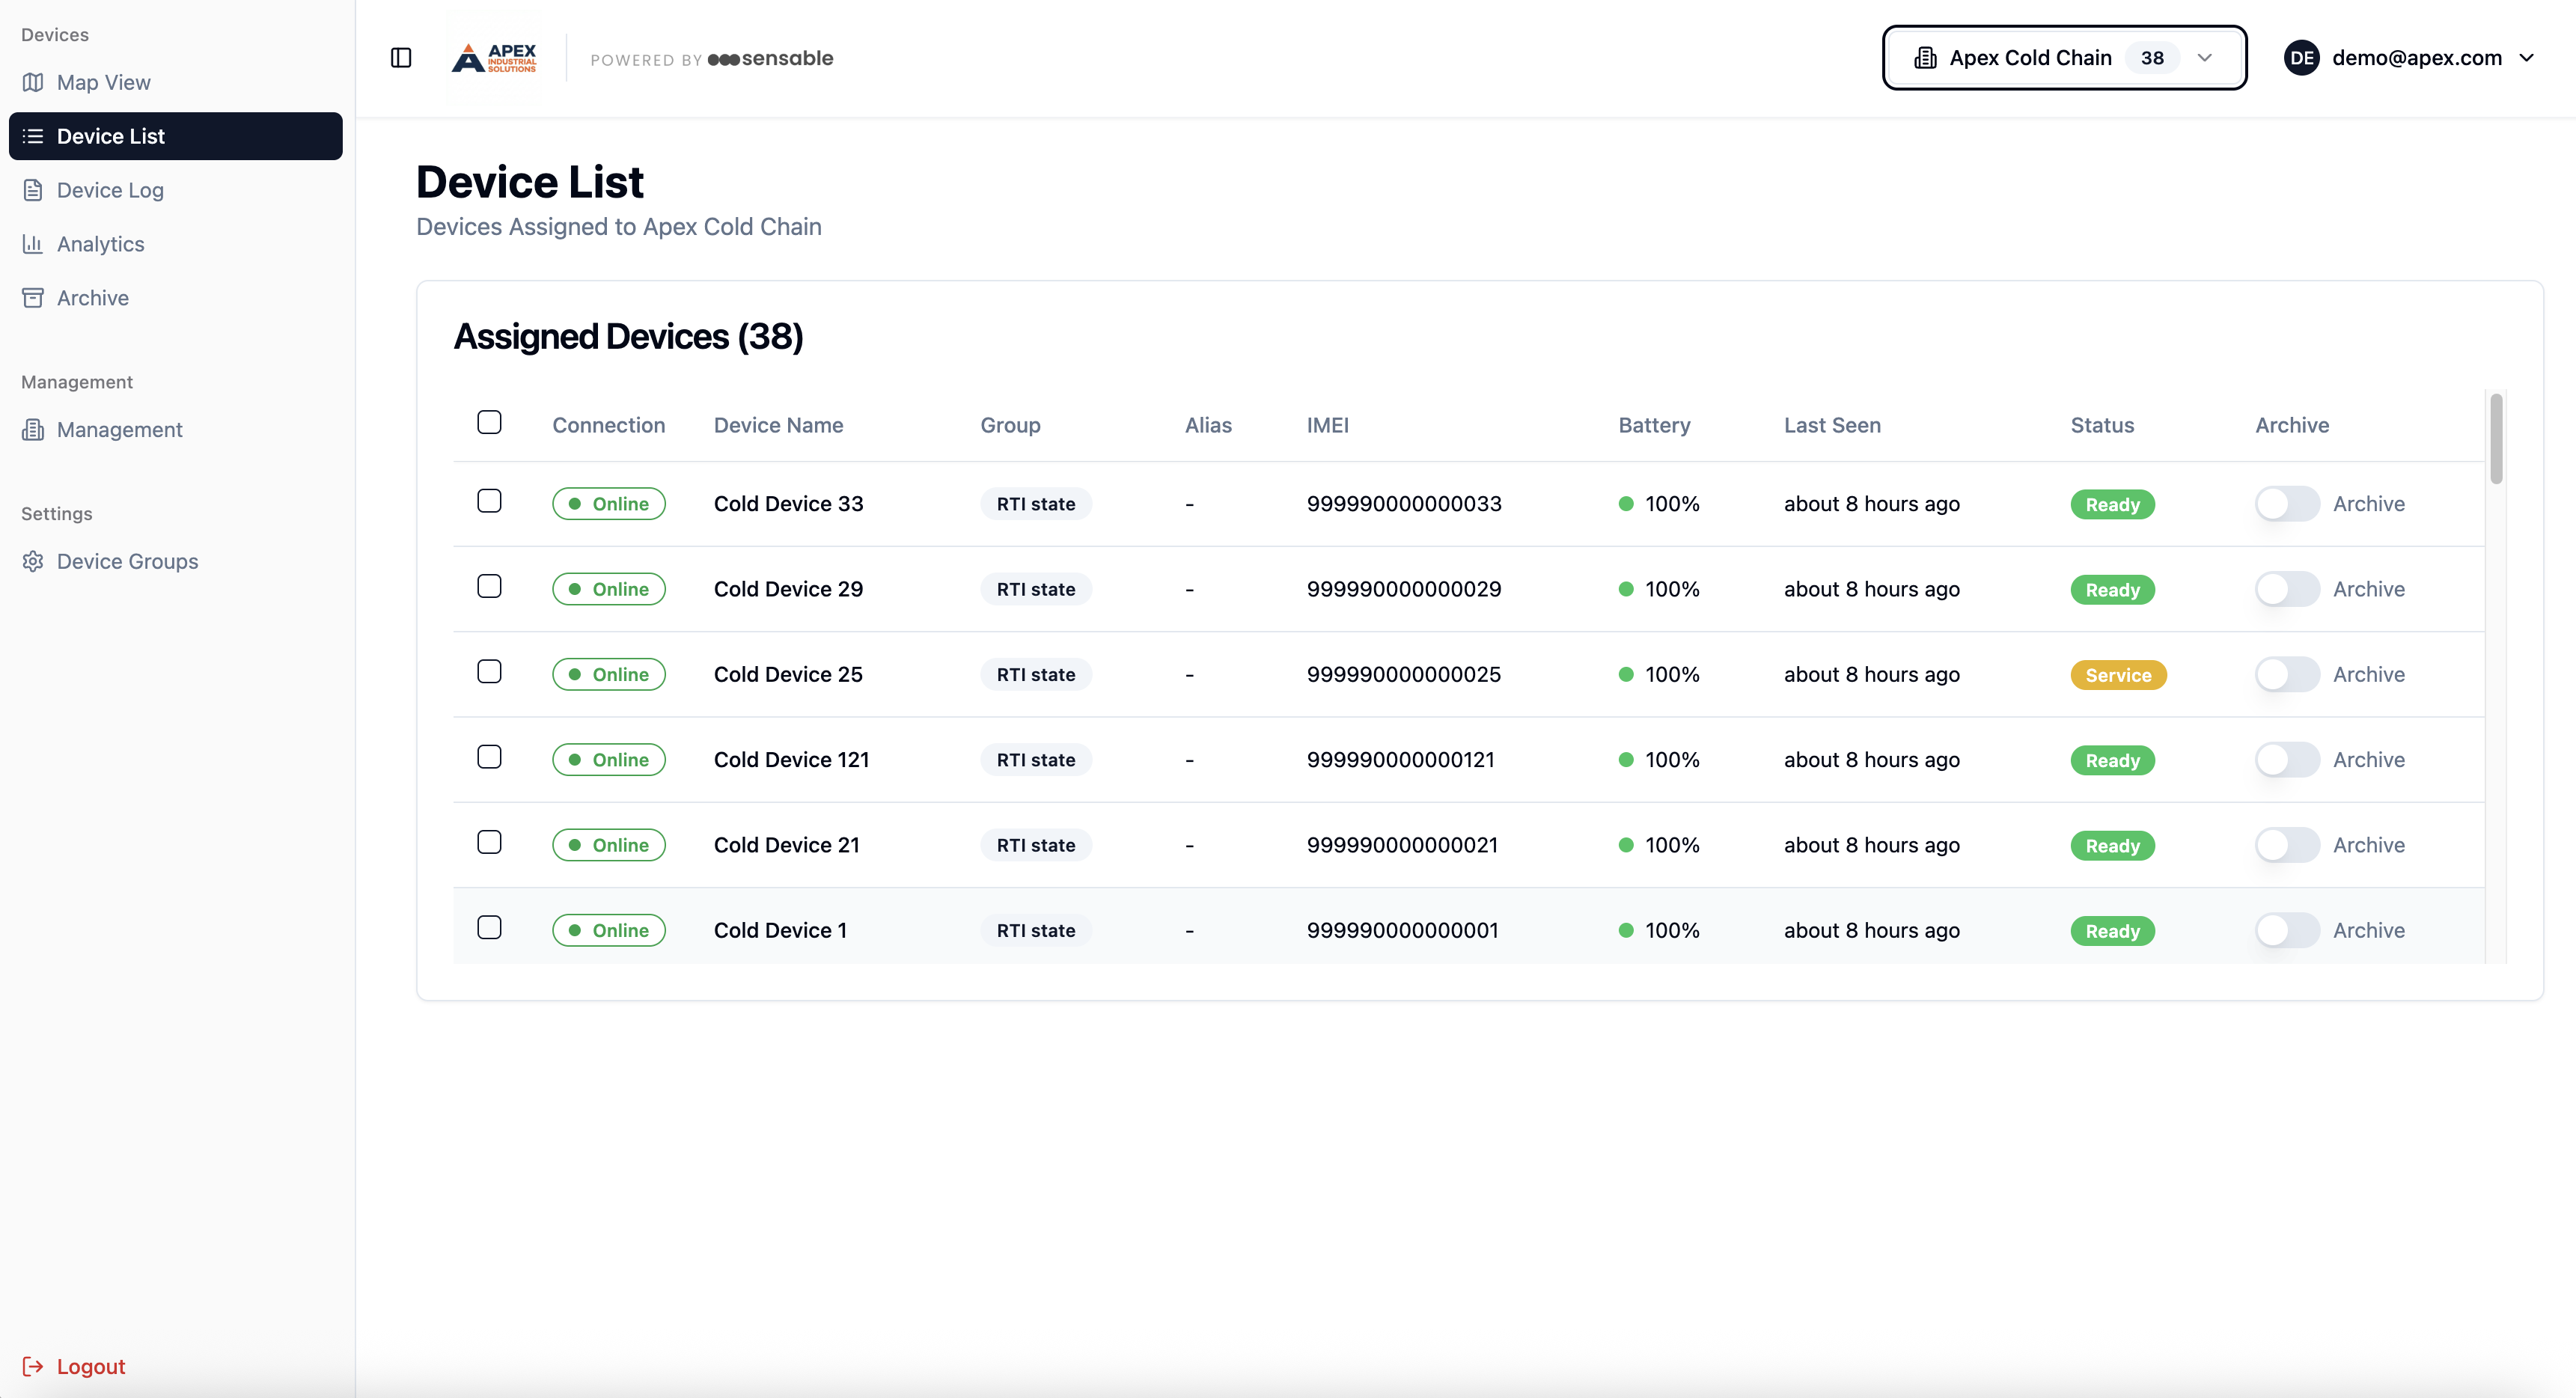The width and height of the screenshot is (2576, 1398).
Task: Sort by the Battery column header
Action: (1654, 425)
